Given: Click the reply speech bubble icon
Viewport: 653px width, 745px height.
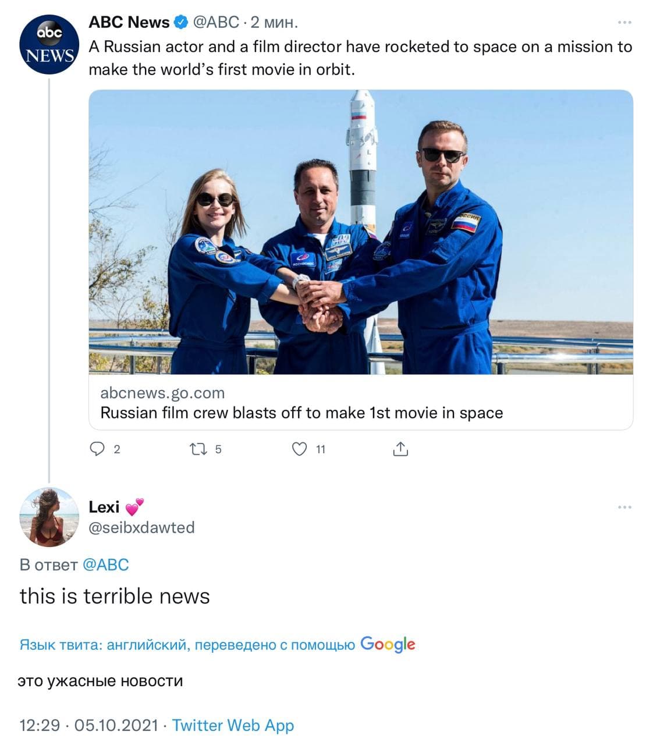Looking at the screenshot, I should pyautogui.click(x=97, y=449).
